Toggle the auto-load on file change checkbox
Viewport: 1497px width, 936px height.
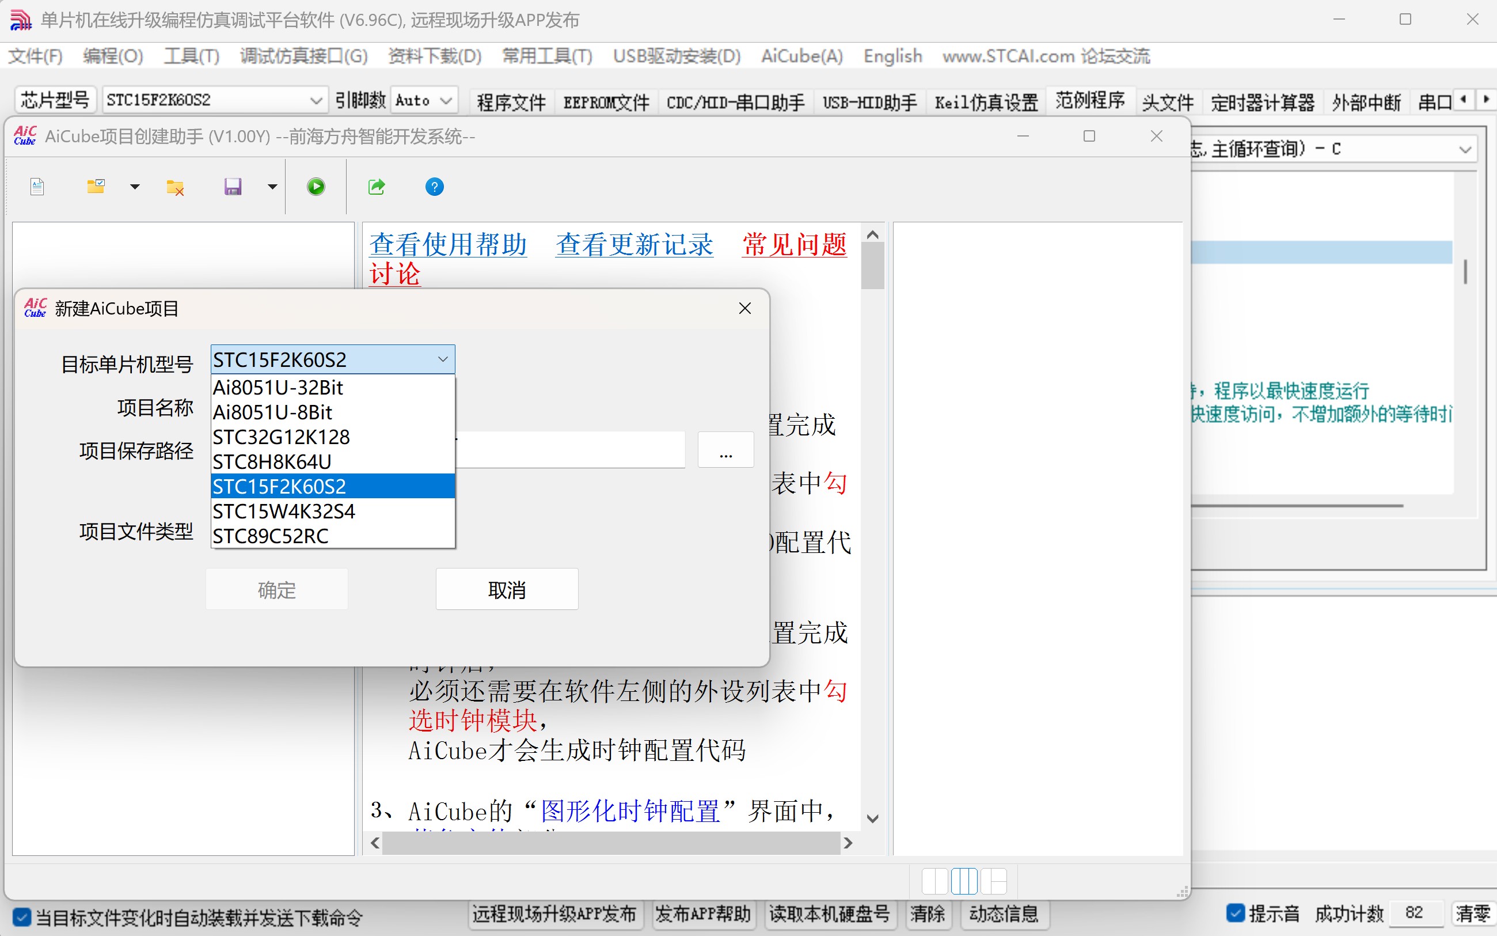22,917
